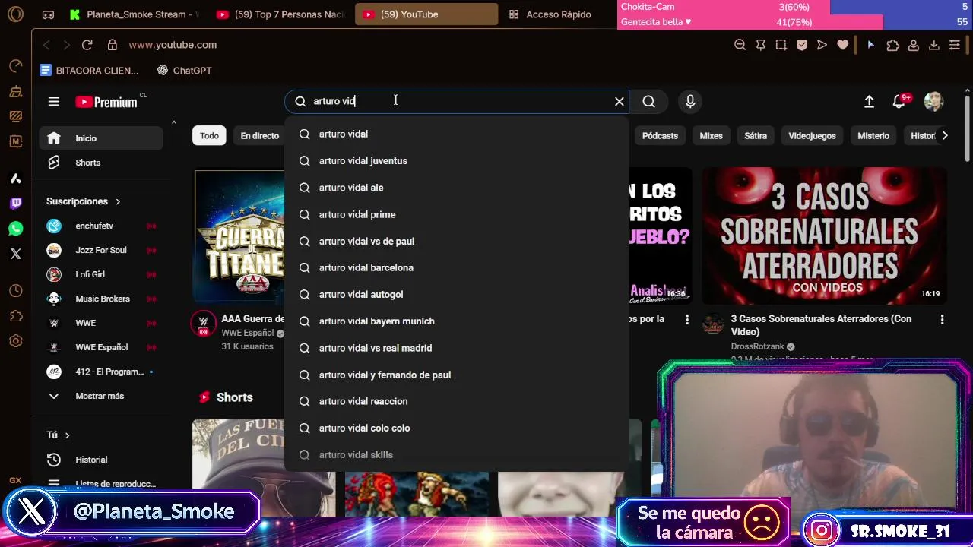
Task: Choose the suggestion arturo vidal autogol
Action: pos(457,294)
